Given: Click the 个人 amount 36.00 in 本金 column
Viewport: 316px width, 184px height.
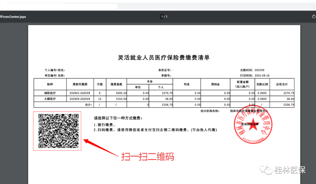Looking at the screenshot, I should (x=169, y=99).
